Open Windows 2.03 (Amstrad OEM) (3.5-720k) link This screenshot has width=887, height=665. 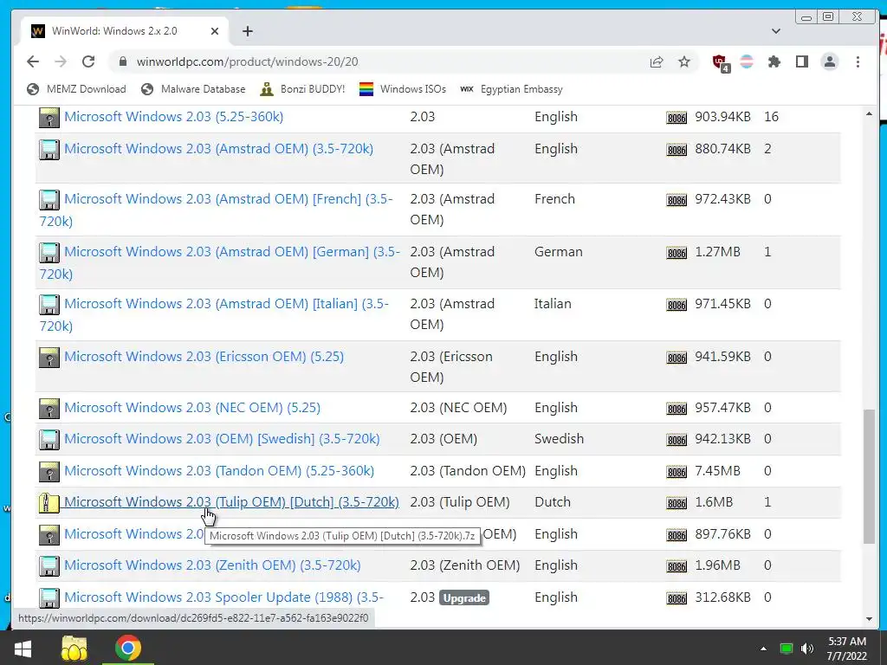tap(218, 149)
